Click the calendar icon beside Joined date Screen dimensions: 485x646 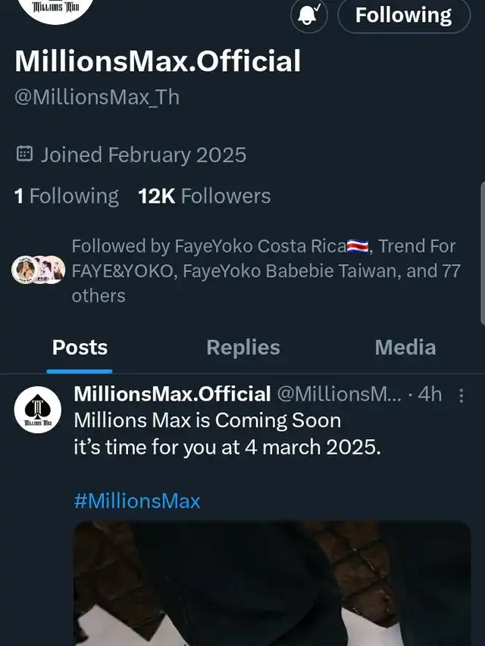[24, 154]
